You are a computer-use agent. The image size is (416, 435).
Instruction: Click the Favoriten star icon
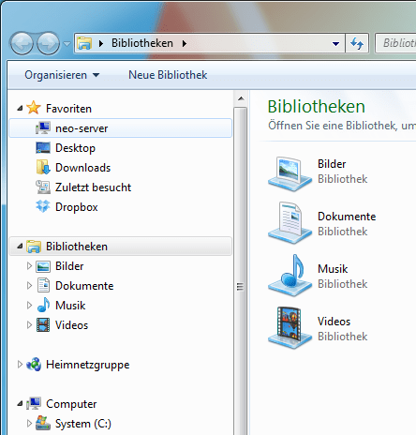tap(34, 108)
